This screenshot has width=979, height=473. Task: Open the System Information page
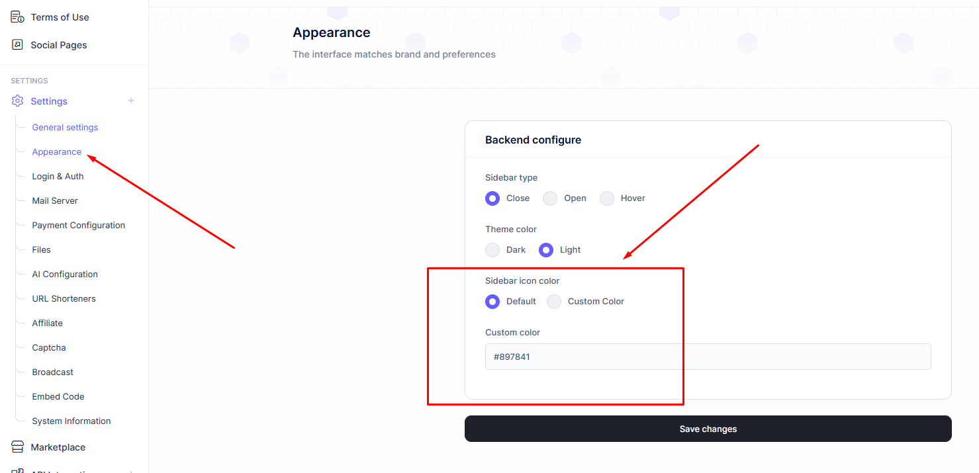click(x=71, y=421)
